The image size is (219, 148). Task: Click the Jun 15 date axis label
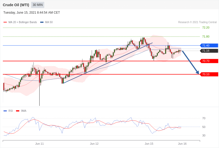click(149, 144)
